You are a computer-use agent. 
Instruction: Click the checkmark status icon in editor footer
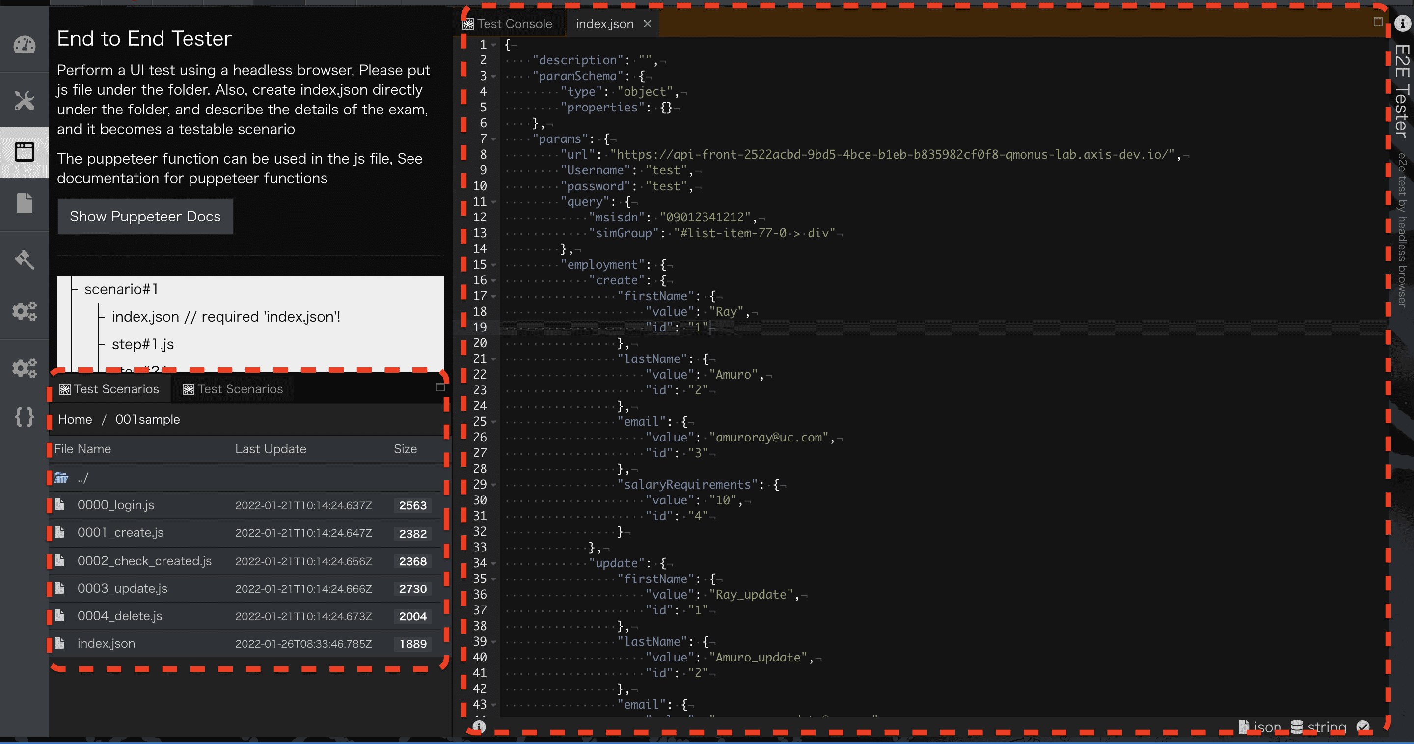click(1363, 727)
